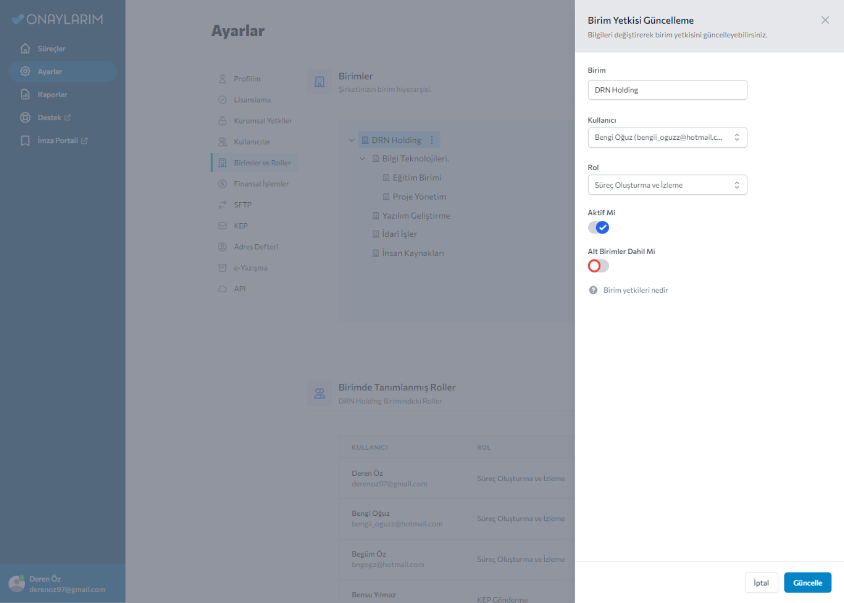Image resolution: width=844 pixels, height=603 pixels.
Task: Click the three-dot menu next to DRN Holding
Action: pos(432,140)
